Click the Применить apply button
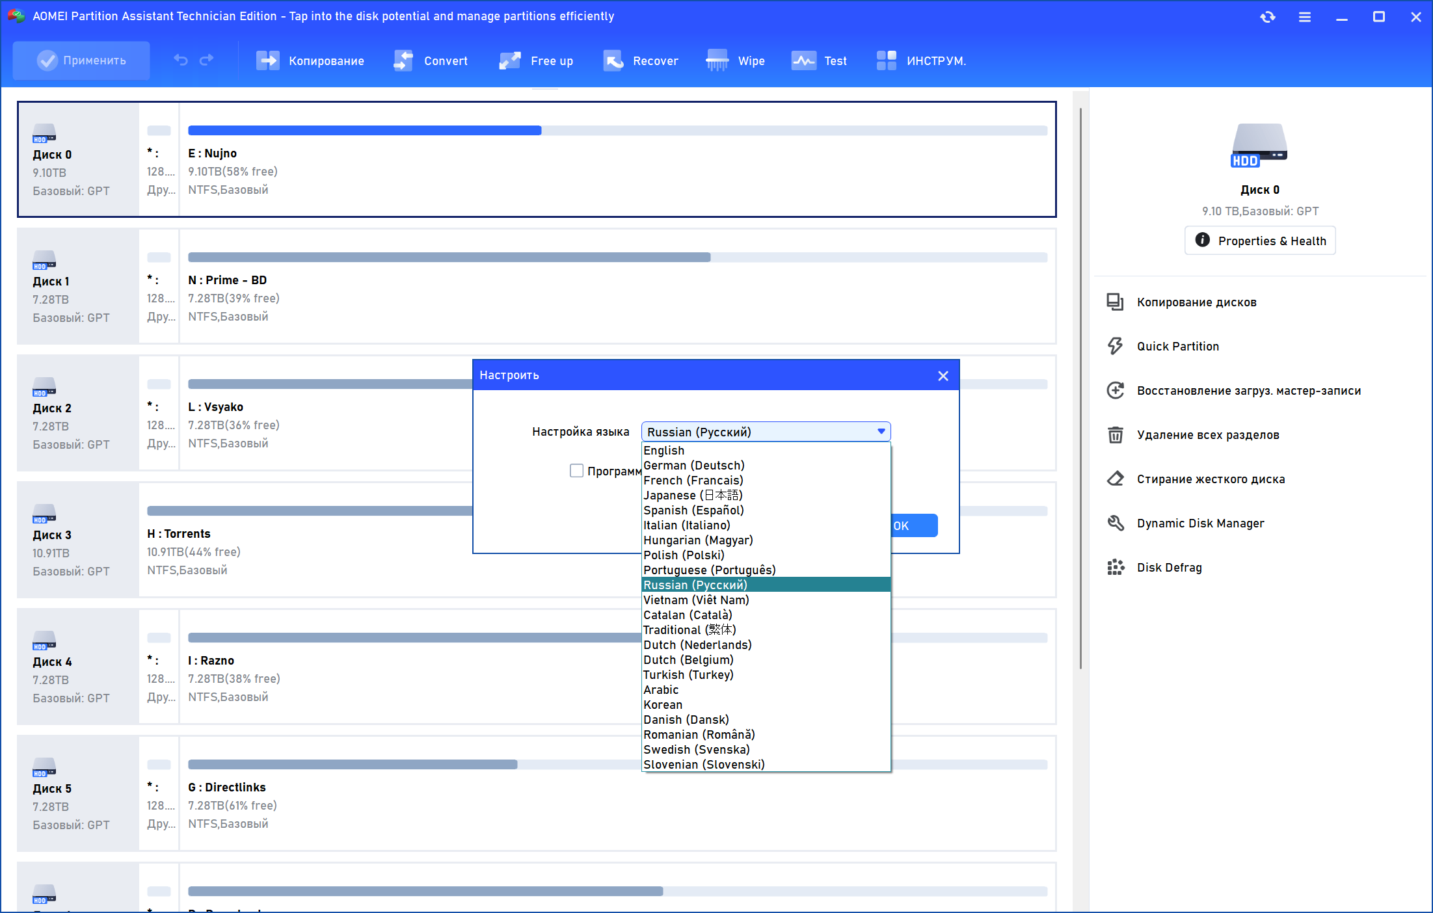 click(81, 60)
